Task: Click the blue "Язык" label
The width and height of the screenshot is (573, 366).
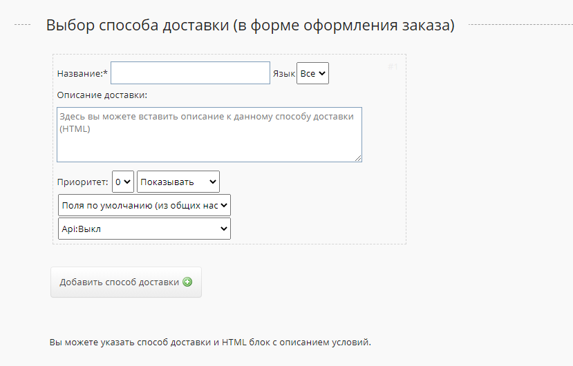Action: 283,73
